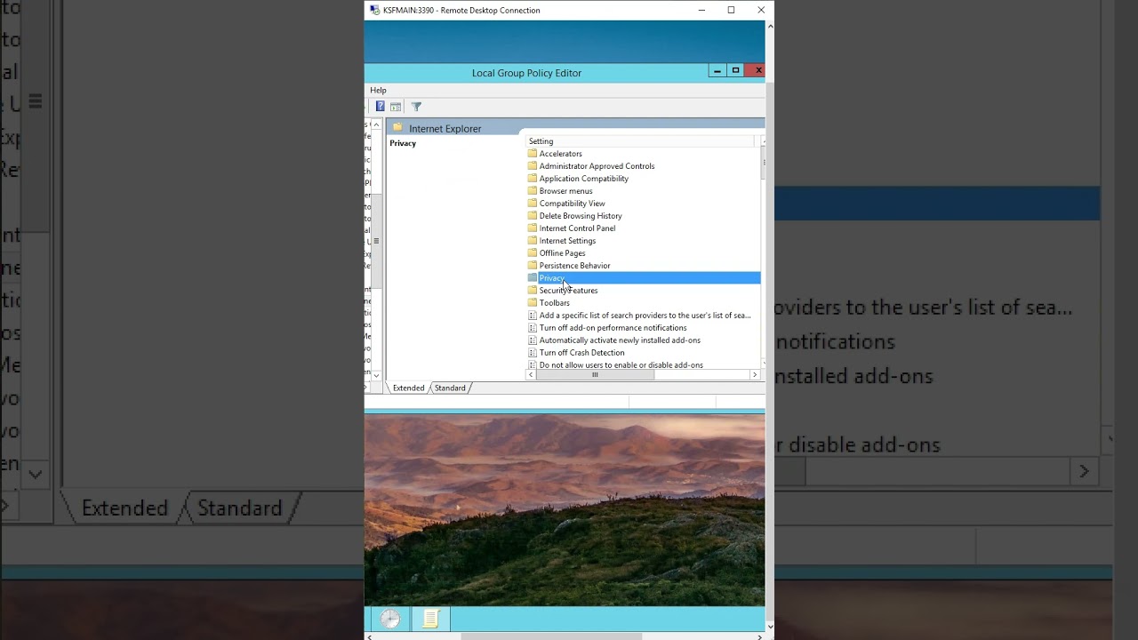Select the Internet Settings folder icon

pyautogui.click(x=533, y=241)
